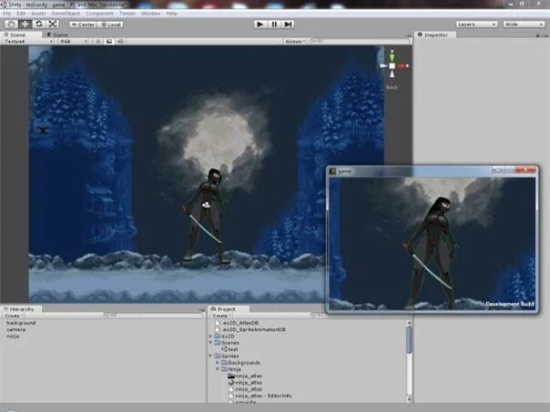This screenshot has height=412, width=550.
Task: Collapse the Sprites folder
Action: tap(211, 356)
